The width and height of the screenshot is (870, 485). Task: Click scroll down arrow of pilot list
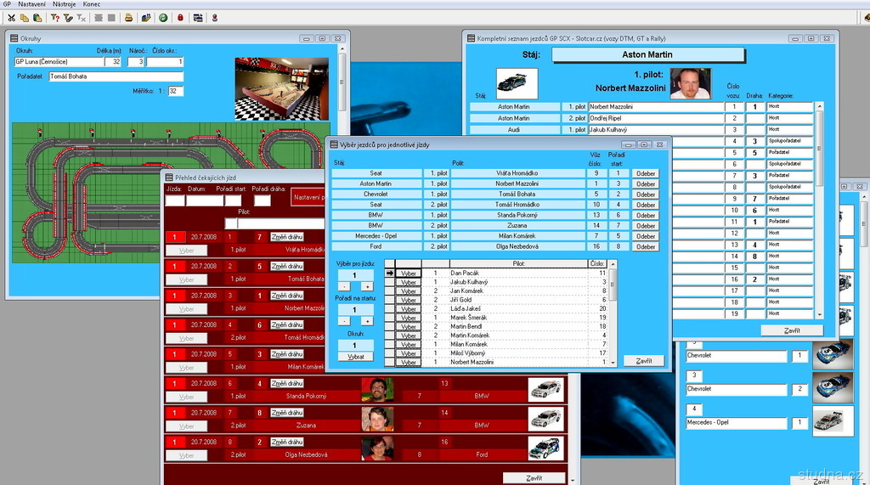click(x=613, y=363)
